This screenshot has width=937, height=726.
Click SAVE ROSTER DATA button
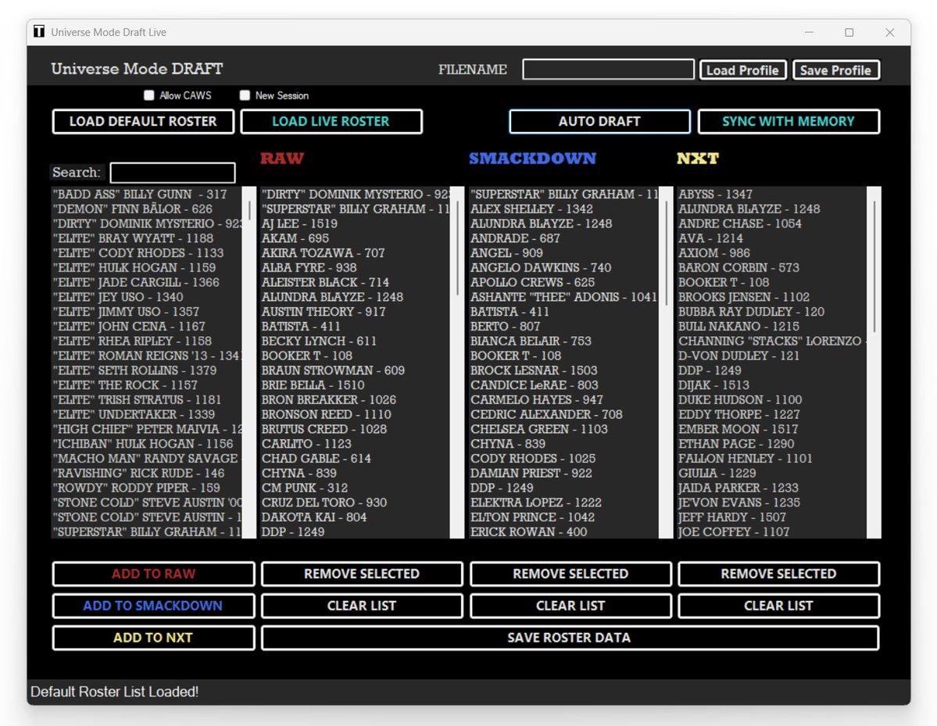point(570,638)
